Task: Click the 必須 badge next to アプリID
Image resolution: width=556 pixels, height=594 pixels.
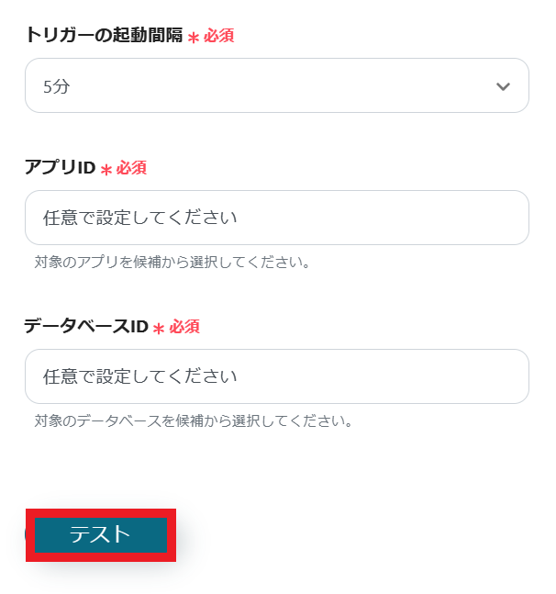Action: tap(131, 168)
